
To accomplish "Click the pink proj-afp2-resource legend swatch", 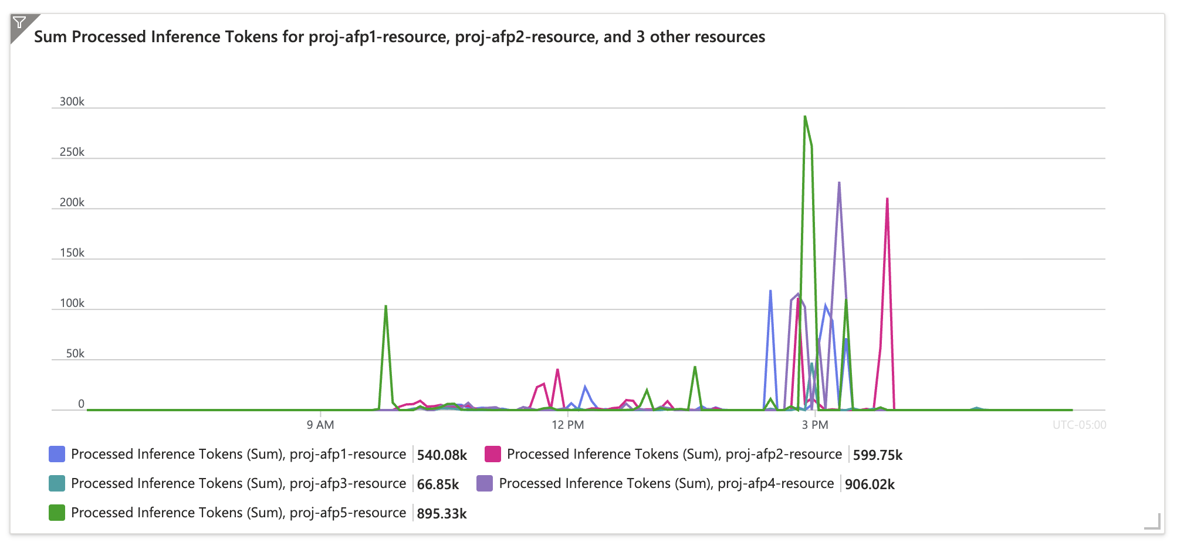I will 493,453.
